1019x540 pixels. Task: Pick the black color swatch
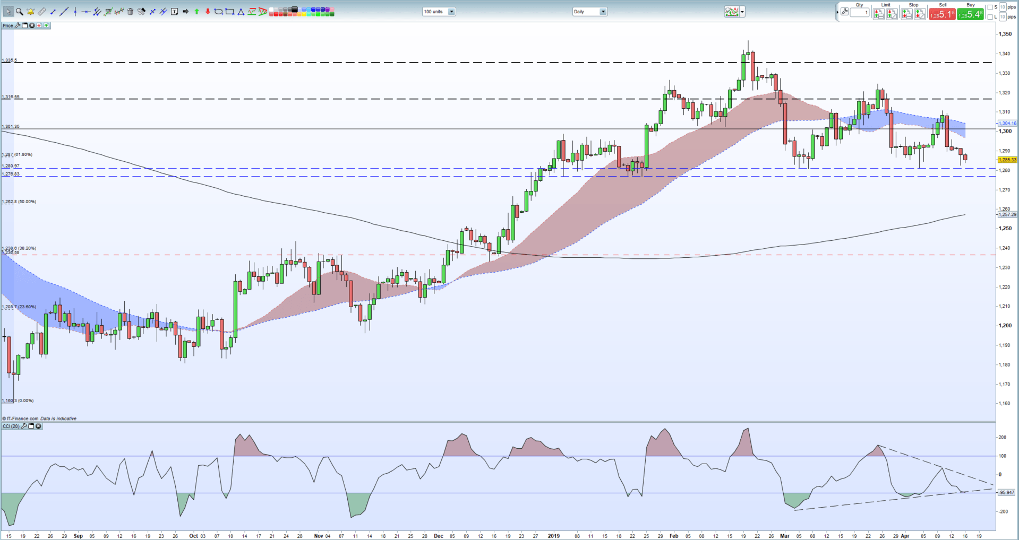point(294,9)
